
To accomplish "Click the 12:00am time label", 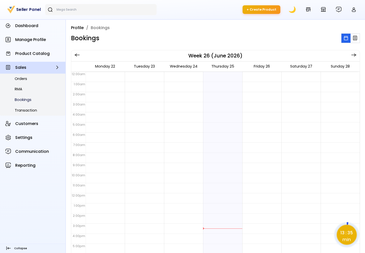I will (78, 74).
